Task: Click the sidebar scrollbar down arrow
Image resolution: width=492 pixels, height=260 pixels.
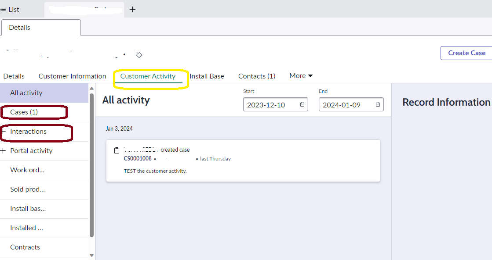Action: coord(91,255)
